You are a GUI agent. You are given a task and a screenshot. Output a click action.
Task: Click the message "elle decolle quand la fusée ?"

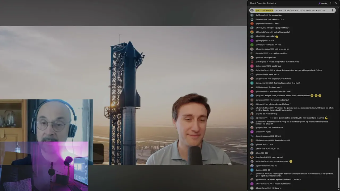coord(280,104)
